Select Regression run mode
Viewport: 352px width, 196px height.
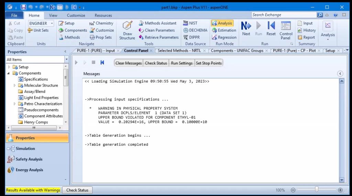224,37
